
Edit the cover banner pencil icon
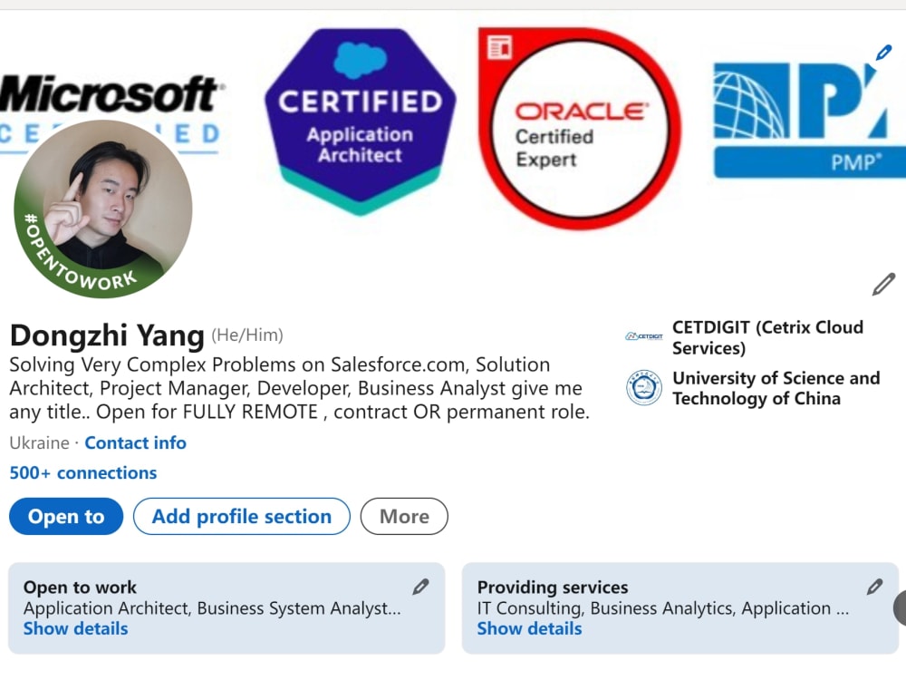coord(882,53)
